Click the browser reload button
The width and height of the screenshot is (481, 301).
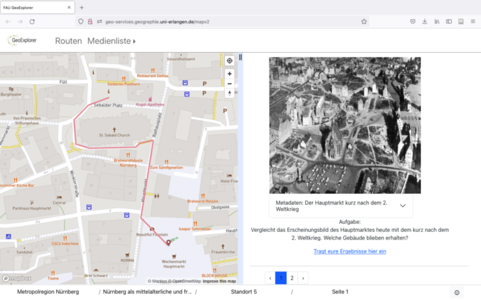click(x=32, y=21)
